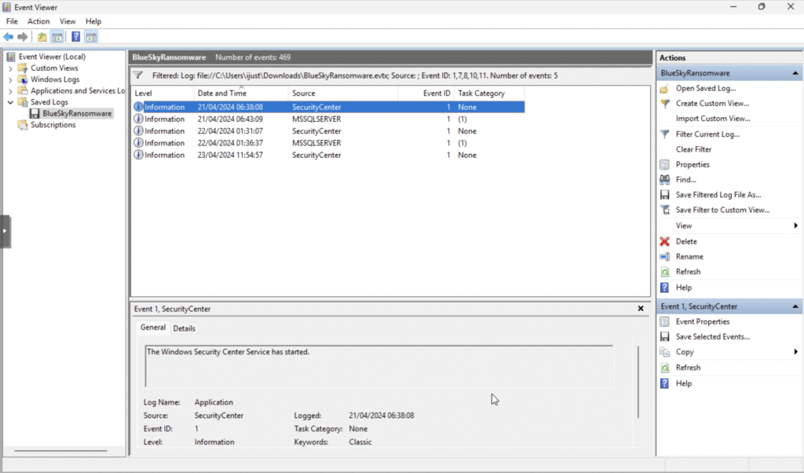The image size is (804, 473).
Task: Click Find binoculars icon in Actions
Action: (665, 180)
